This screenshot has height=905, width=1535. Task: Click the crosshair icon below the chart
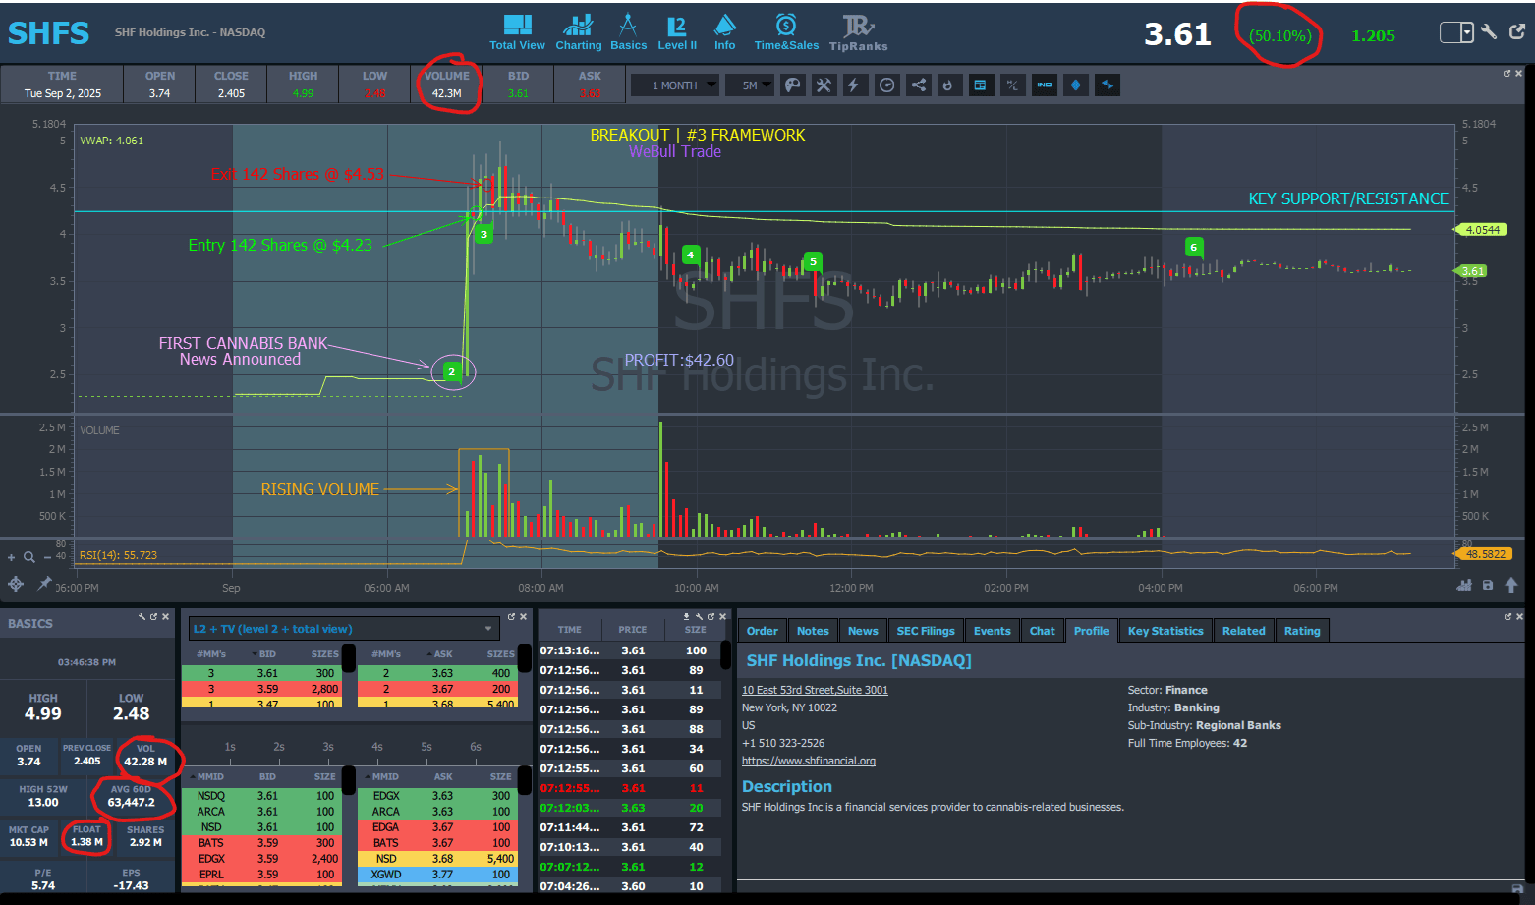pyautogui.click(x=16, y=584)
